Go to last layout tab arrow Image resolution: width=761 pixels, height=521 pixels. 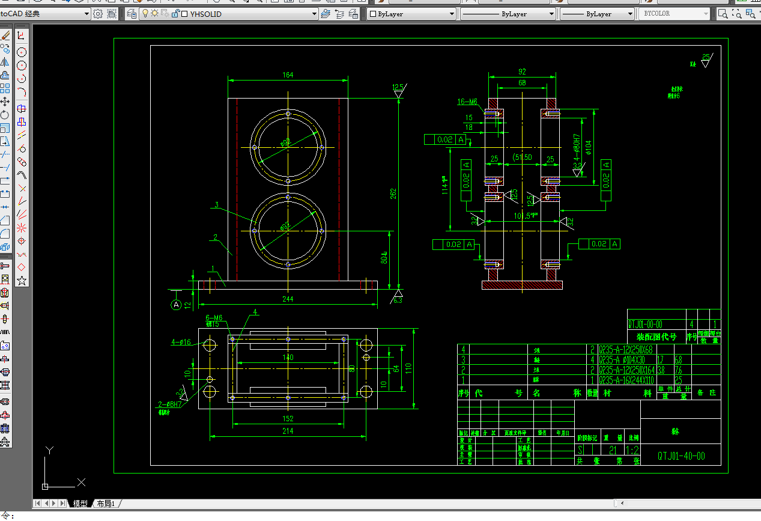63,503
